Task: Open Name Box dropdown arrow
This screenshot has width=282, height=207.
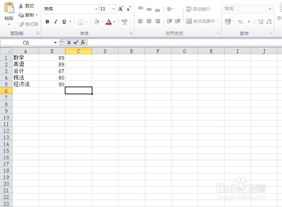Action: click(x=55, y=43)
